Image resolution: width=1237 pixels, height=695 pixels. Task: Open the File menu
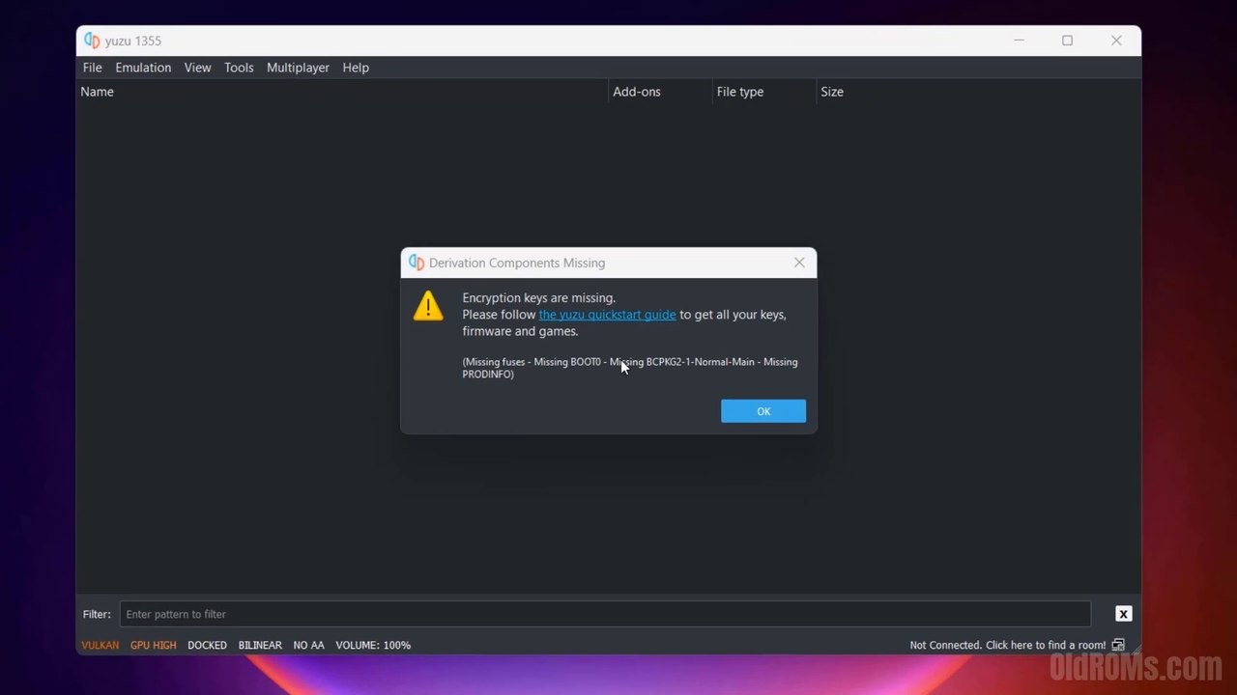[x=92, y=68]
